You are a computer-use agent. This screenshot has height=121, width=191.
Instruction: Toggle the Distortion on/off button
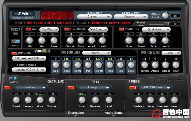[x=121, y=29]
